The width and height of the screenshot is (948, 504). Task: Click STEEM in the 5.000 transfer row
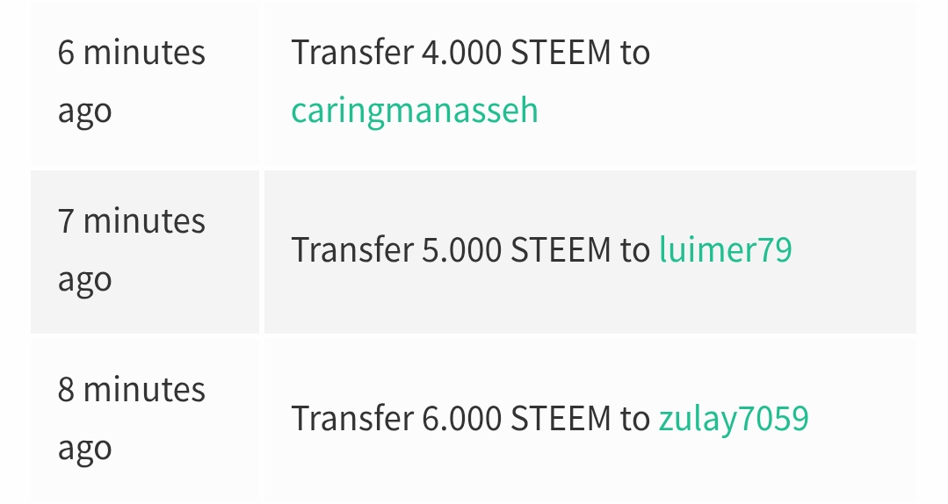point(561,250)
